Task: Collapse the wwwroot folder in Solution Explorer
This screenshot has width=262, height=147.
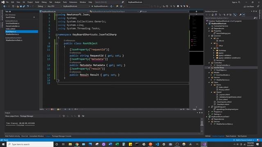Action: coord(209,36)
